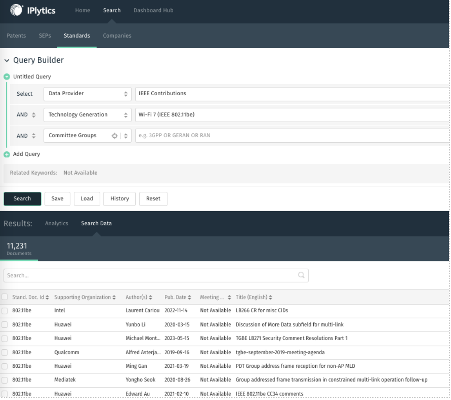Sort by Stand. Doc. Id column arrows
The width and height of the screenshot is (451, 400).
click(47, 297)
